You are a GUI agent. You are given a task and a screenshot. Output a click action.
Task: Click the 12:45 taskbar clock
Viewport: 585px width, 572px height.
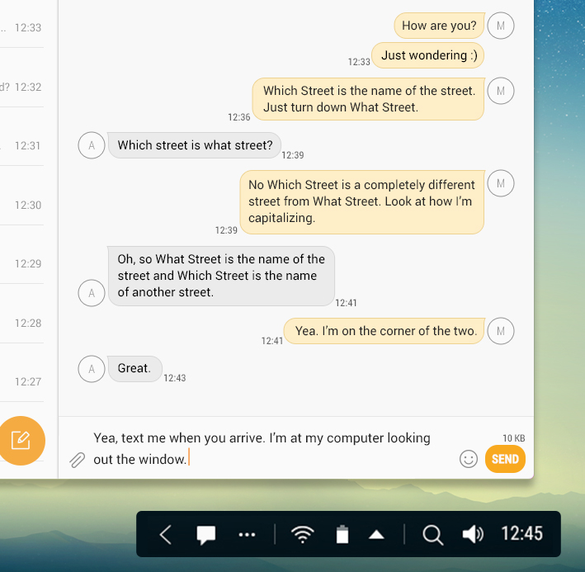[x=521, y=533]
